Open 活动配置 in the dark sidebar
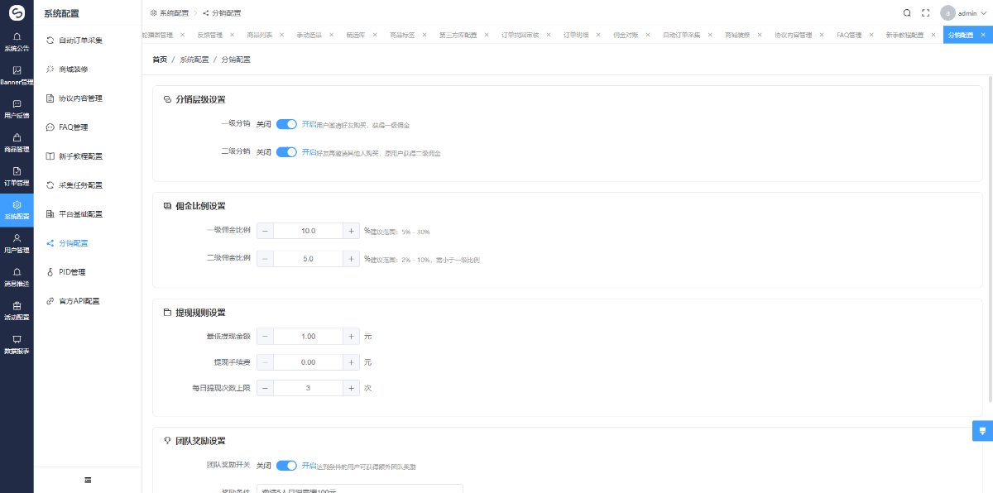The image size is (993, 493). click(x=17, y=310)
